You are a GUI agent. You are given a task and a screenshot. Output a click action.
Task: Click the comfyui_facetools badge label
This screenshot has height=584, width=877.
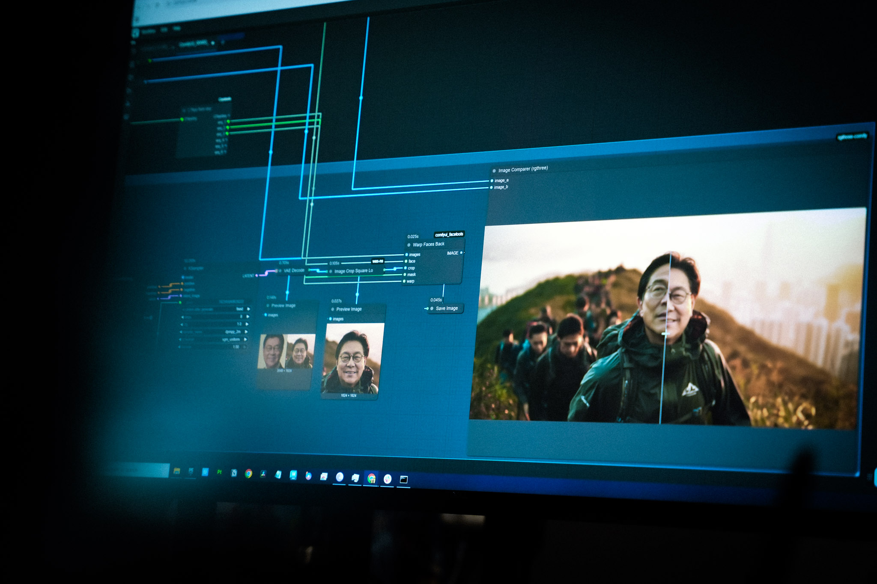(449, 234)
